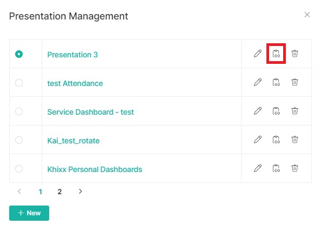The image size is (321, 231).
Task: Select page 1 in pagination
Action: coord(41,192)
